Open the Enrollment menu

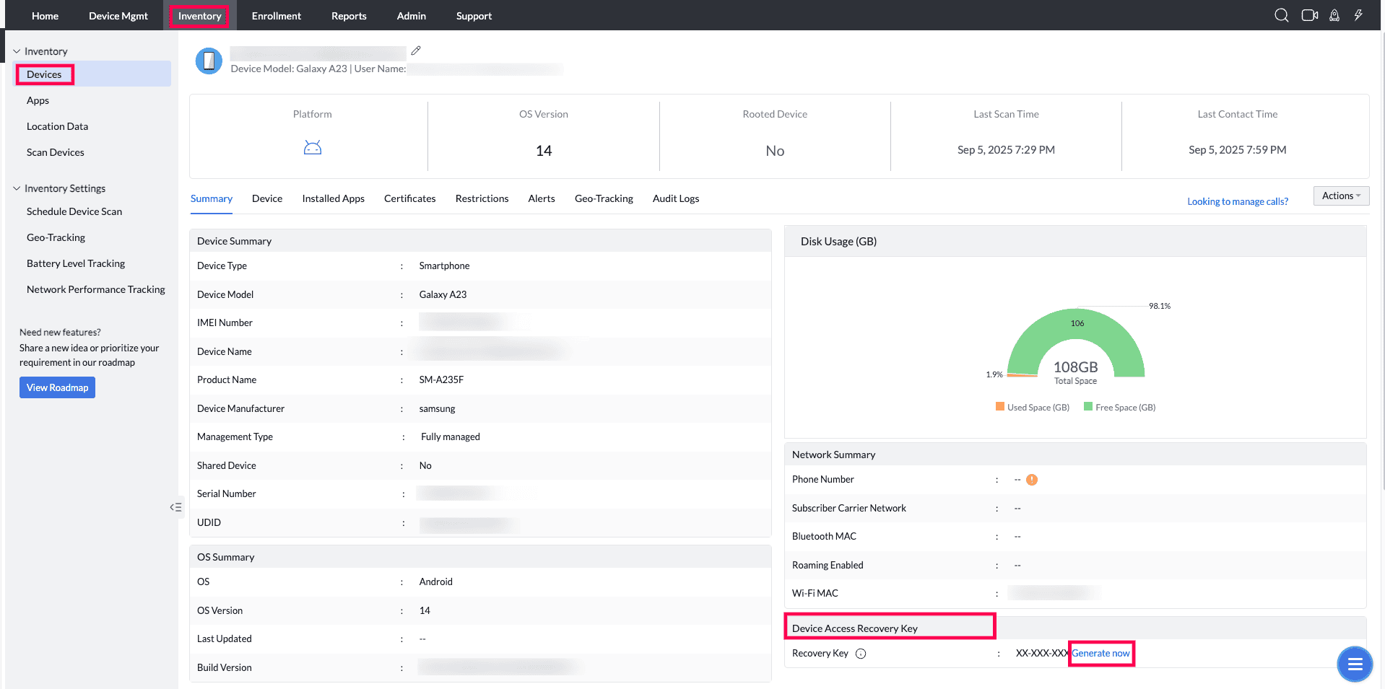277,16
